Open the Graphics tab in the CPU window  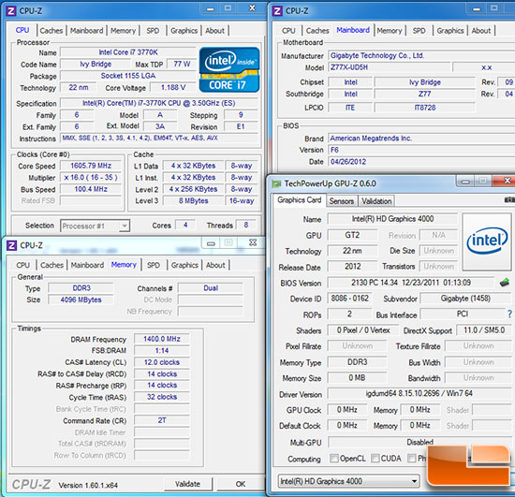tap(184, 31)
